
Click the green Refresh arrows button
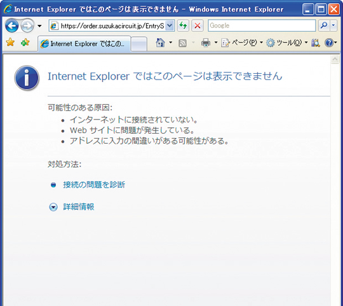(183, 26)
